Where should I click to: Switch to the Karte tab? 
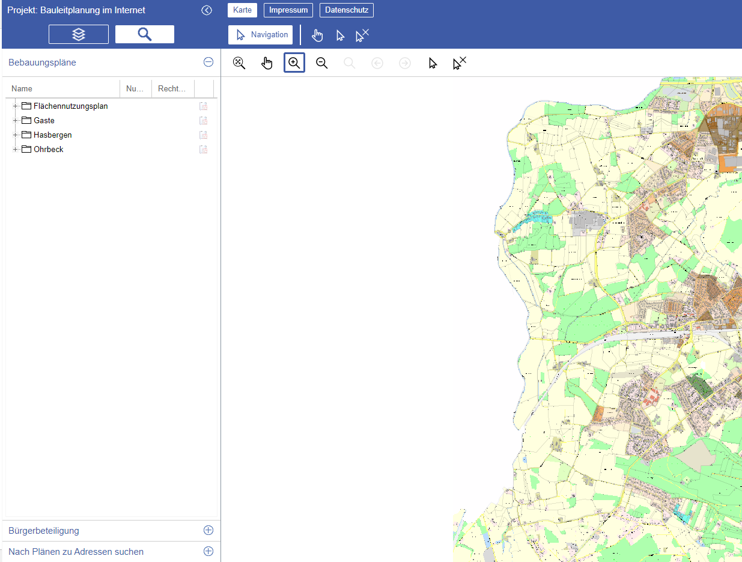242,10
